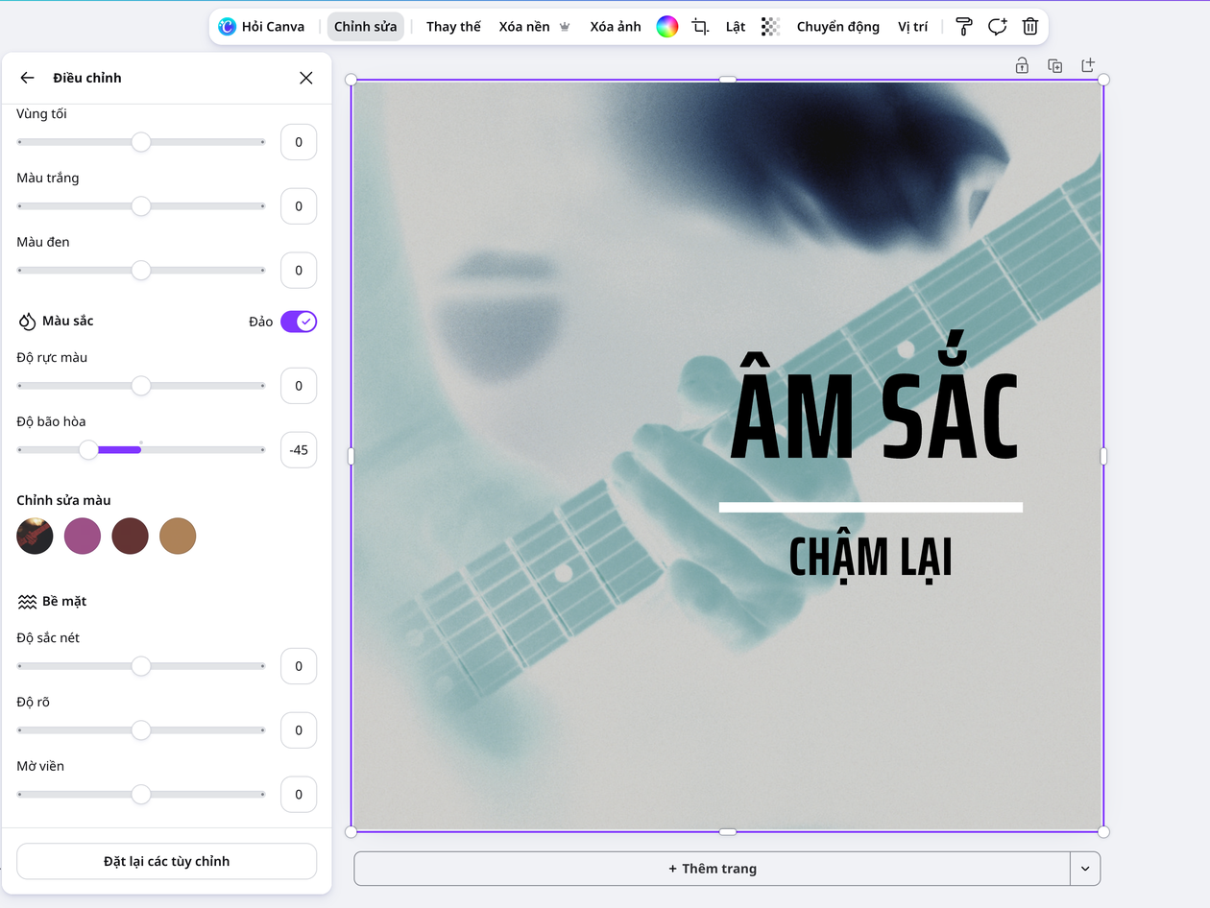Click the Độ rực màu slider handle
The height and width of the screenshot is (908, 1210).
click(141, 386)
